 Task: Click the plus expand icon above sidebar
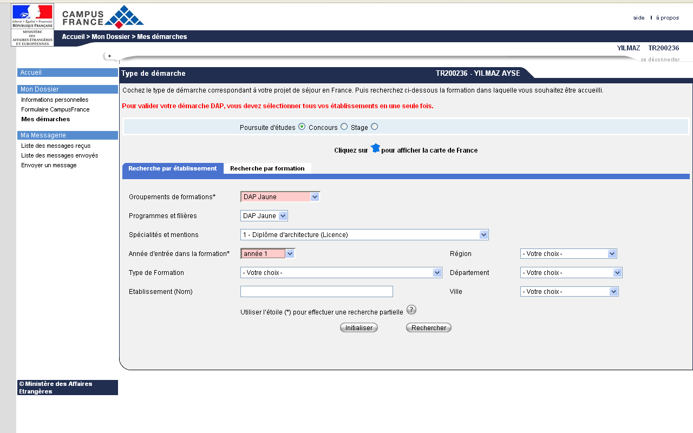coord(110,56)
